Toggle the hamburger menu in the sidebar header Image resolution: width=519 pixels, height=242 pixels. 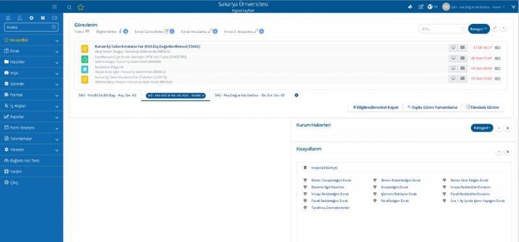54,6
